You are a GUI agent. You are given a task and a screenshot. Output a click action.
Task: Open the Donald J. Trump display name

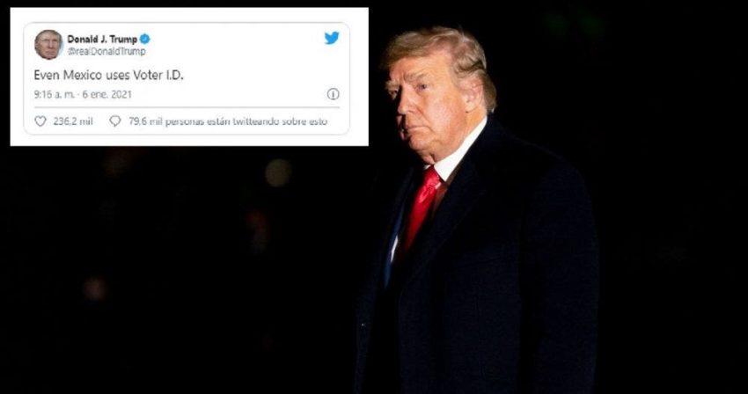pyautogui.click(x=102, y=39)
